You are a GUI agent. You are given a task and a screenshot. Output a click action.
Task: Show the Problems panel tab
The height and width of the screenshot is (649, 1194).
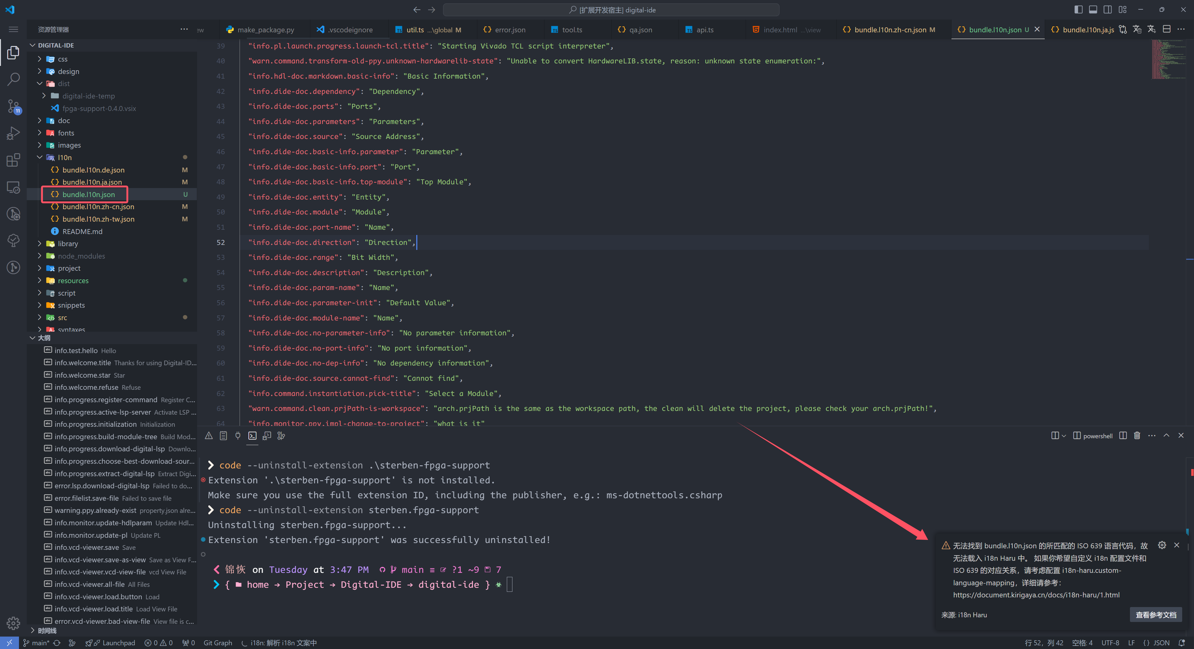[209, 435]
